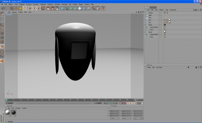Click the timeline preview range slider bar
202x123 pixels.
point(54,103)
